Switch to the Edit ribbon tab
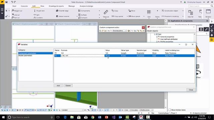Image resolution: width=214 pixels, height=120 pixels. pos(34,6)
